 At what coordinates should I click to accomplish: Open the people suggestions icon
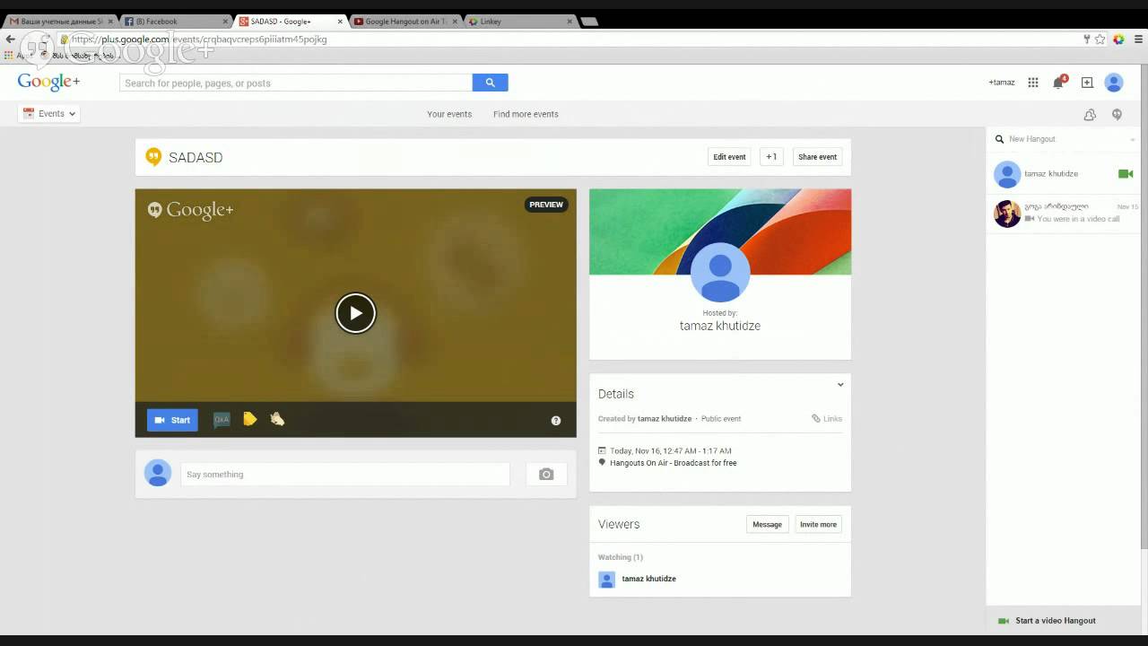coord(1090,114)
